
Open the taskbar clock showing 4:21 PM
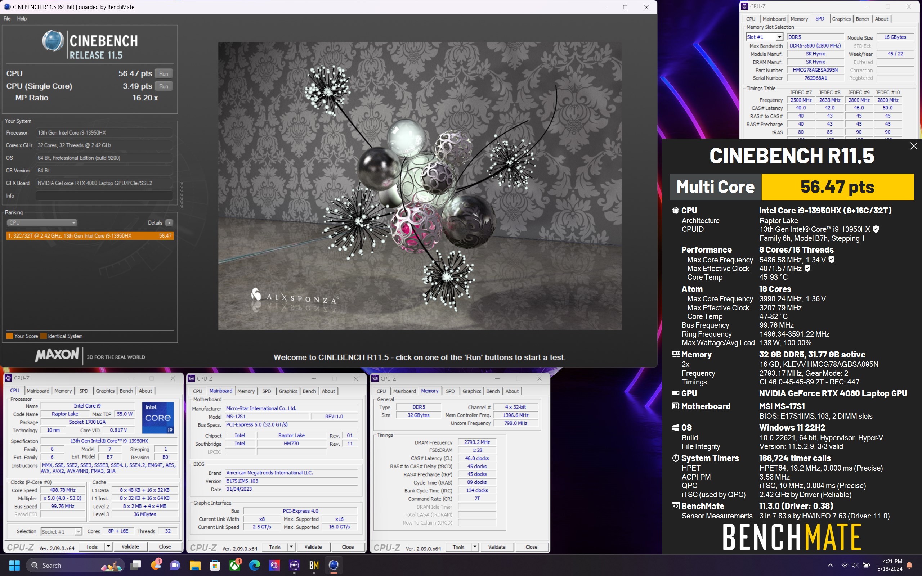tap(890, 565)
